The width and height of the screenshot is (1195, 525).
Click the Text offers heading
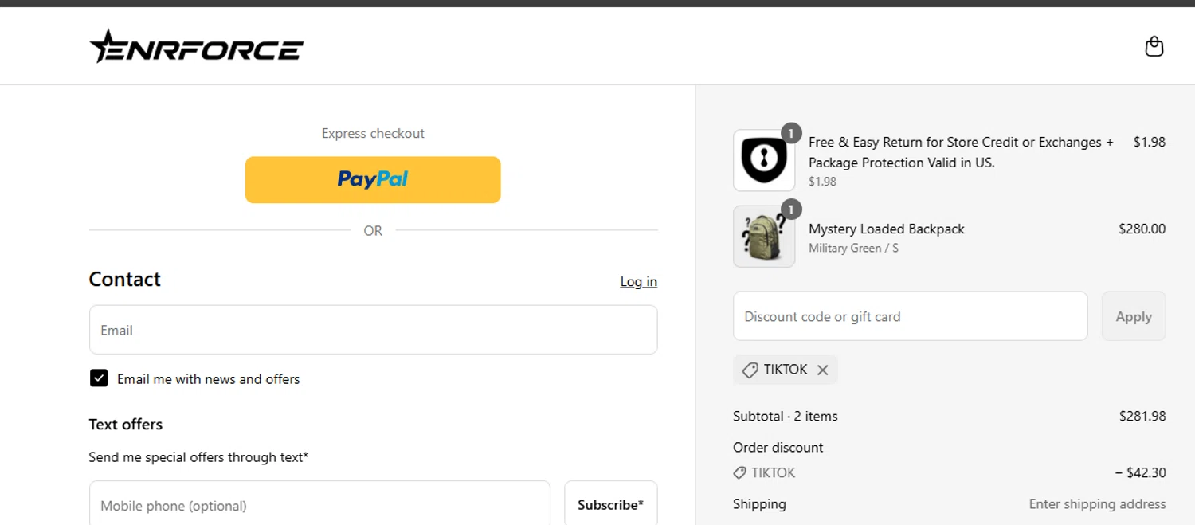[126, 425]
